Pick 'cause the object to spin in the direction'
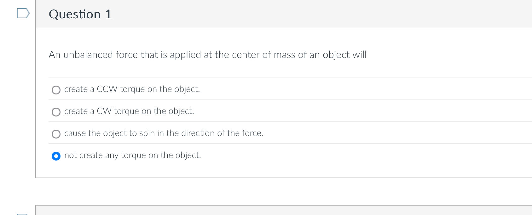This screenshot has width=532, height=215. point(56,134)
